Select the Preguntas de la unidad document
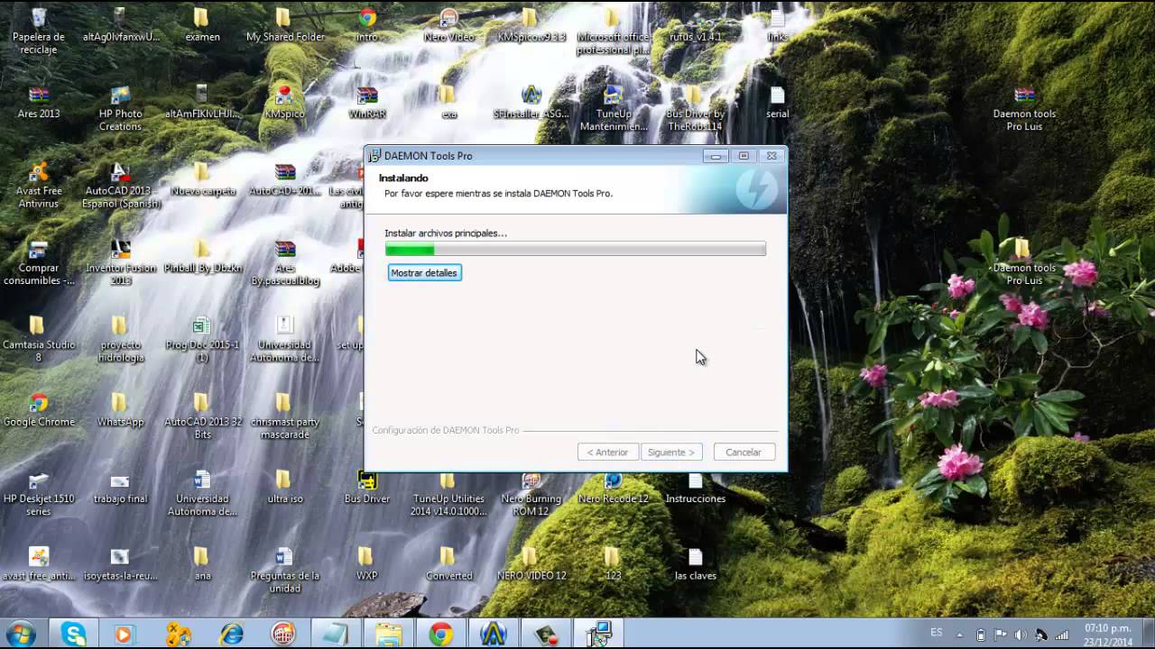Viewport: 1155px width, 649px height. 284,570
